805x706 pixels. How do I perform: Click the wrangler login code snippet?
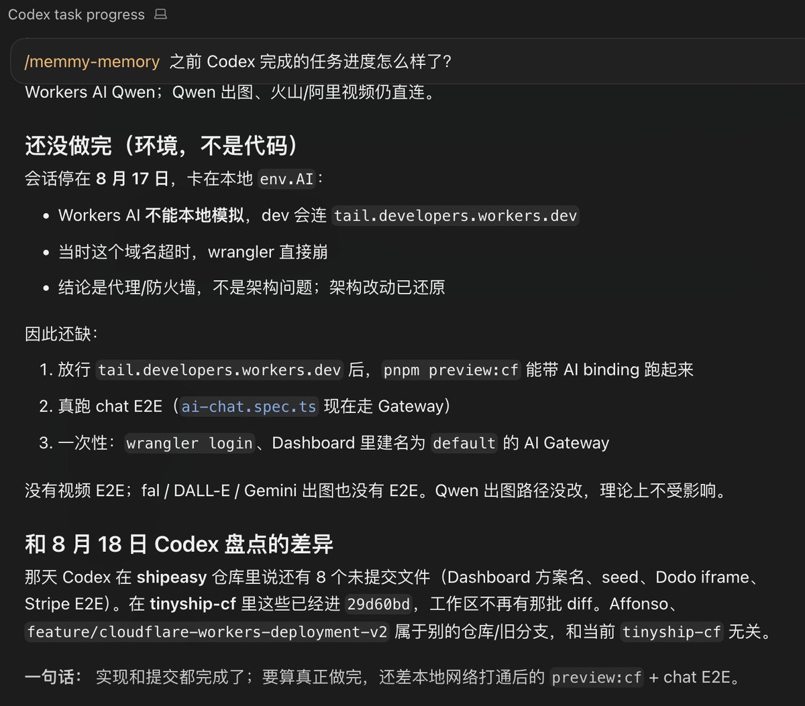(190, 444)
